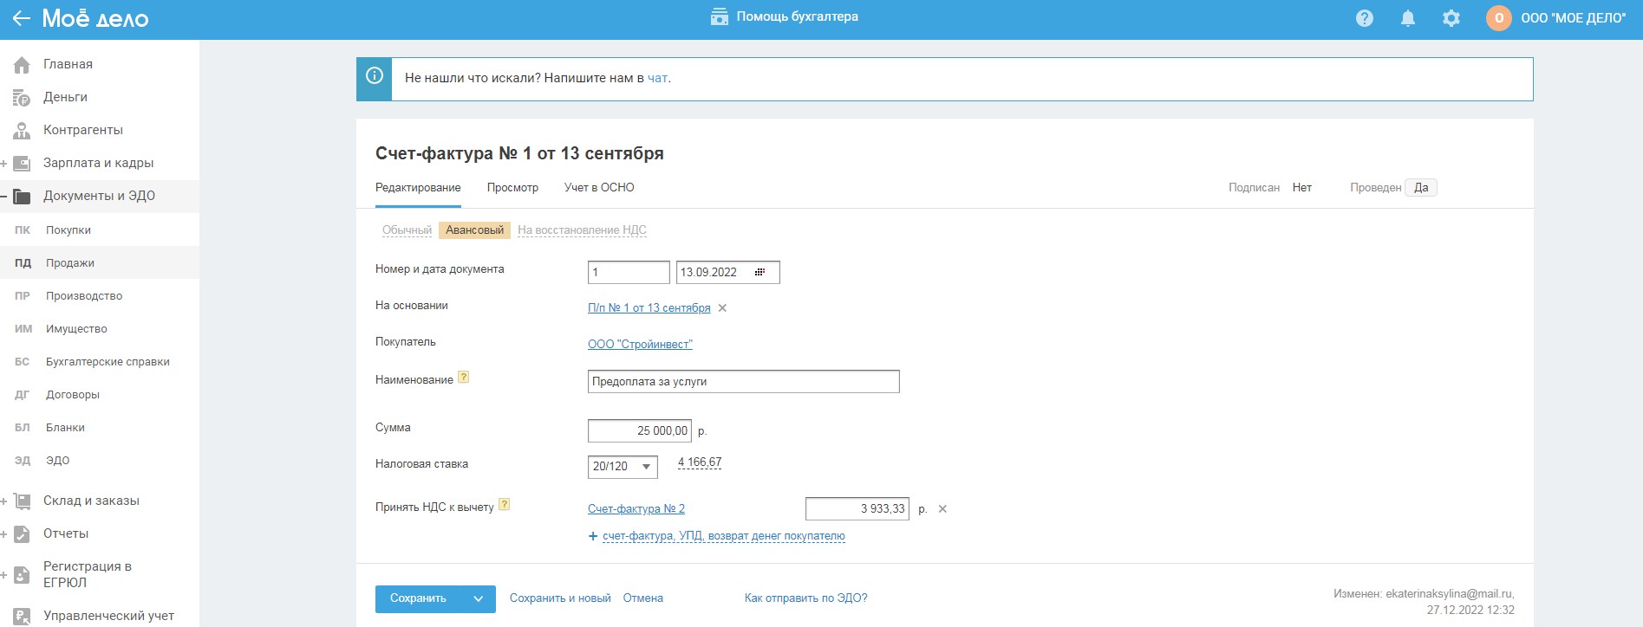This screenshot has width=1643, height=627.
Task: Open Налоговая ставка dropdown 20/120
Action: click(623, 467)
